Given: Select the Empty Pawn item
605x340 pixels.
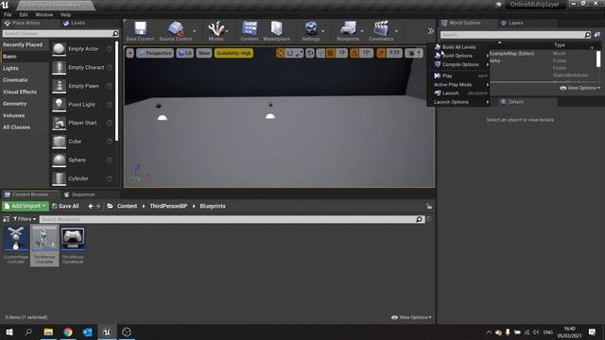Looking at the screenshot, I should tap(82, 86).
